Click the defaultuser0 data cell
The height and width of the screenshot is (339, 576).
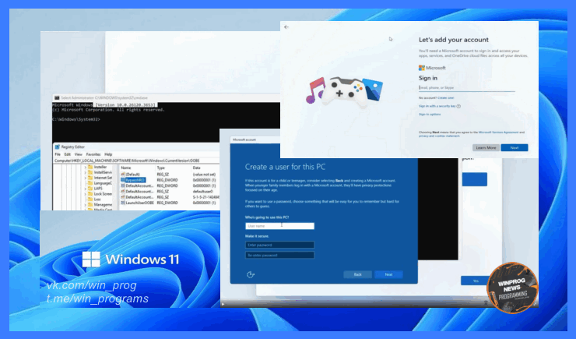pyautogui.click(x=203, y=191)
